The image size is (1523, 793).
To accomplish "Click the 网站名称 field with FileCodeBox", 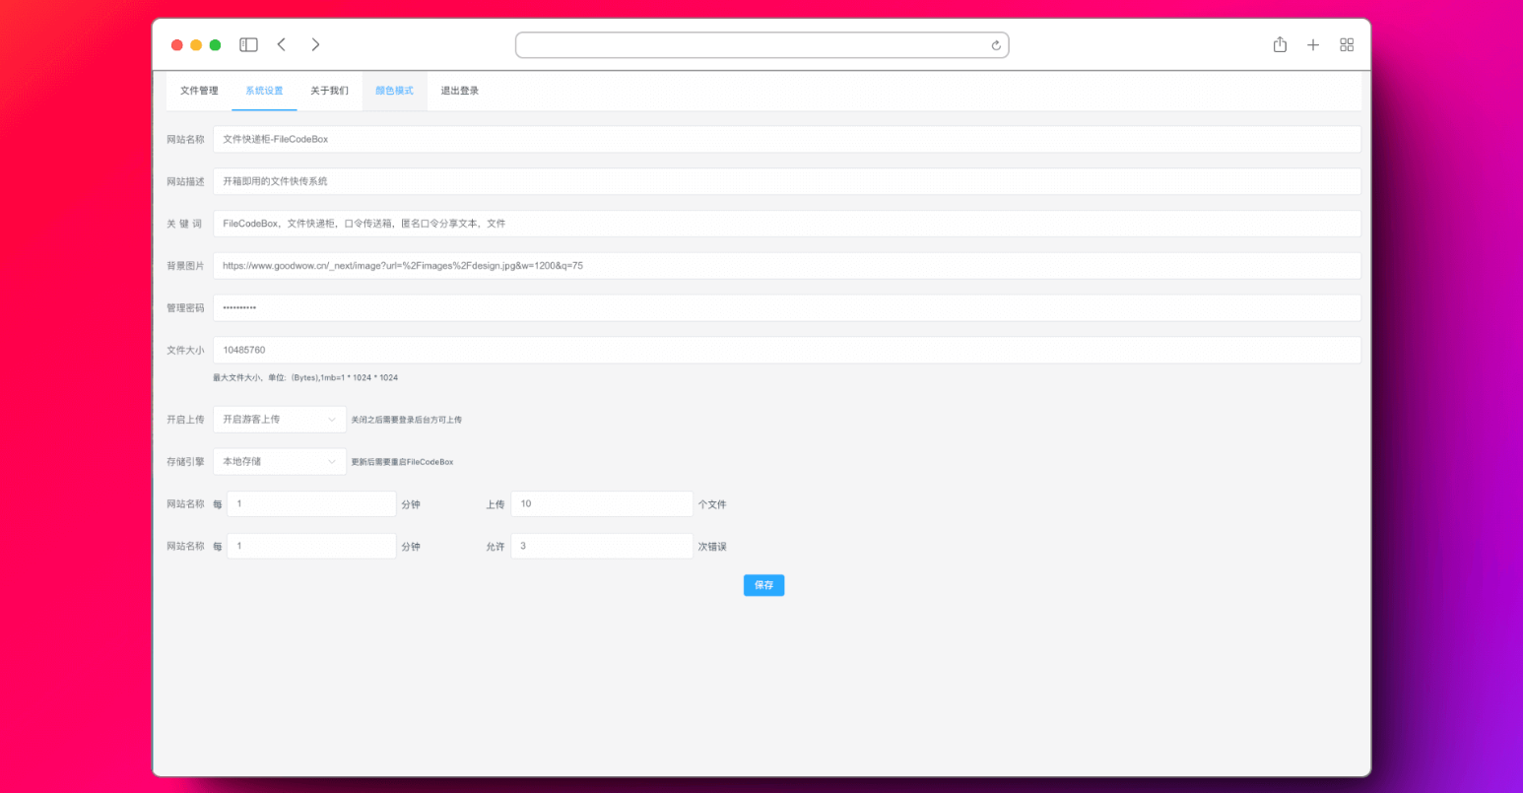I will click(x=786, y=140).
